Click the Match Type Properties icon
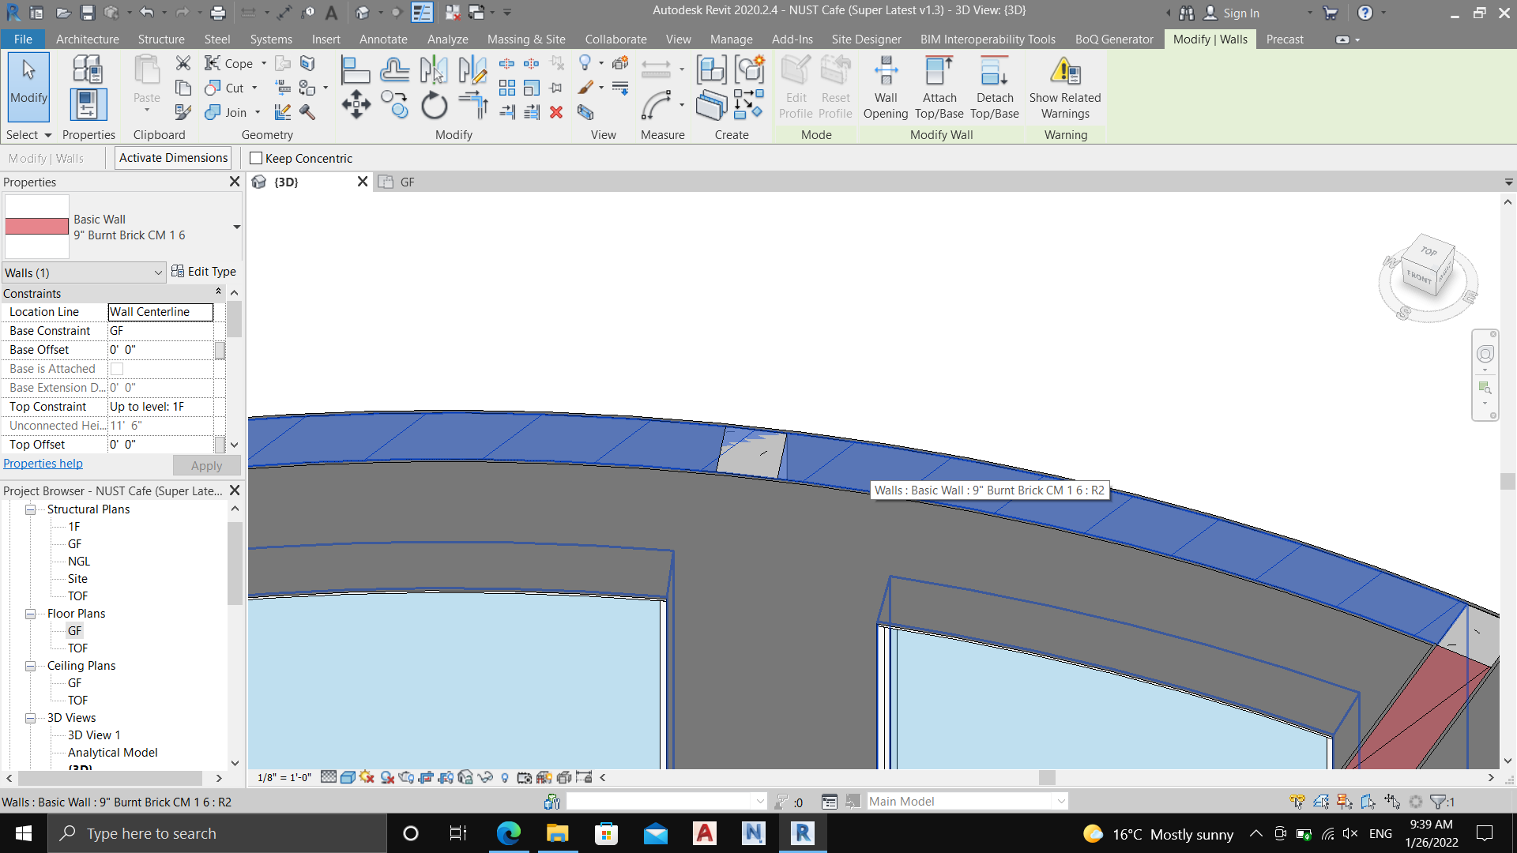This screenshot has width=1517, height=853. click(x=183, y=112)
